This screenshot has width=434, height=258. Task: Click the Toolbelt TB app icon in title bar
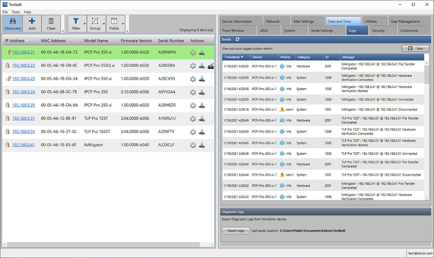point(5,4)
